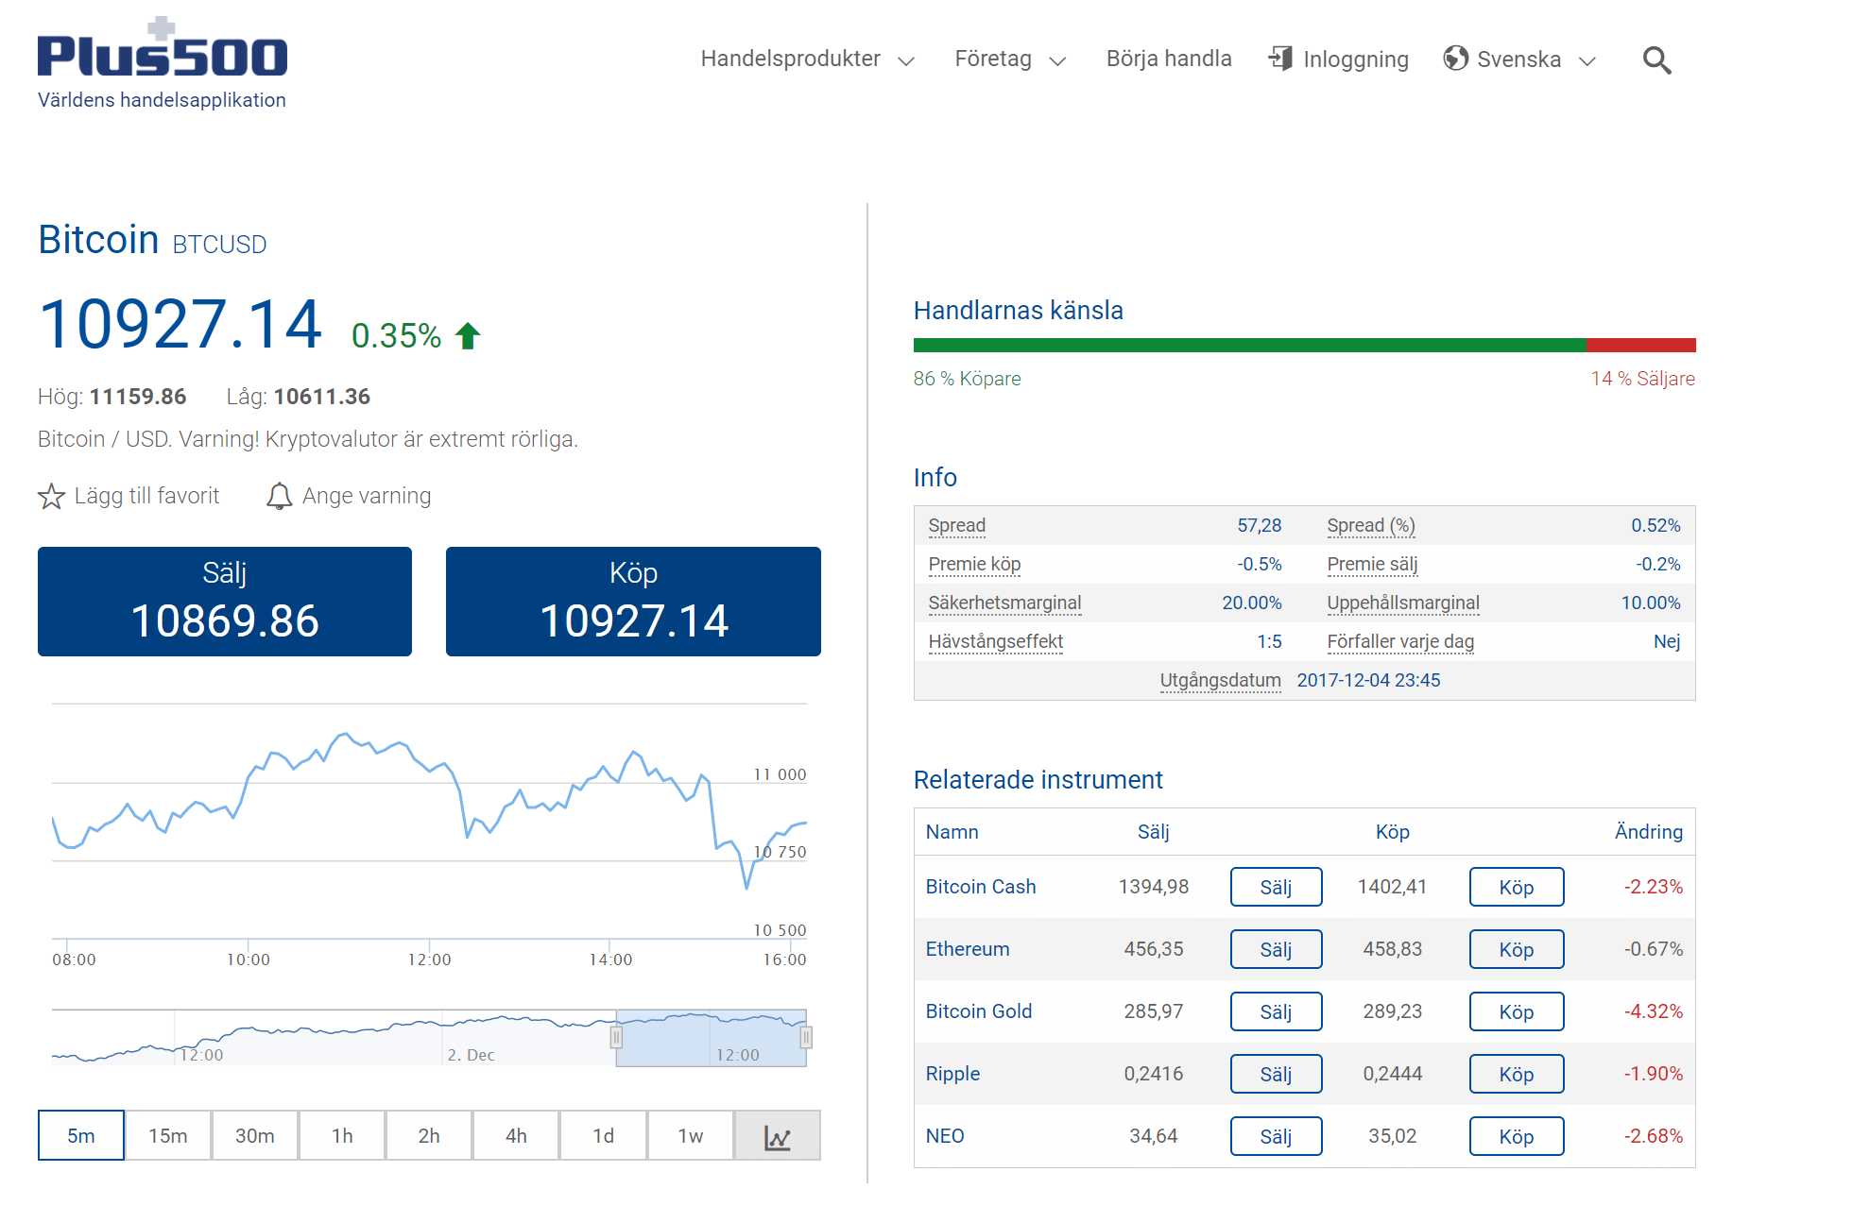Open the Ripple instrument link
This screenshot has width=1870, height=1223.
[x=952, y=1074]
